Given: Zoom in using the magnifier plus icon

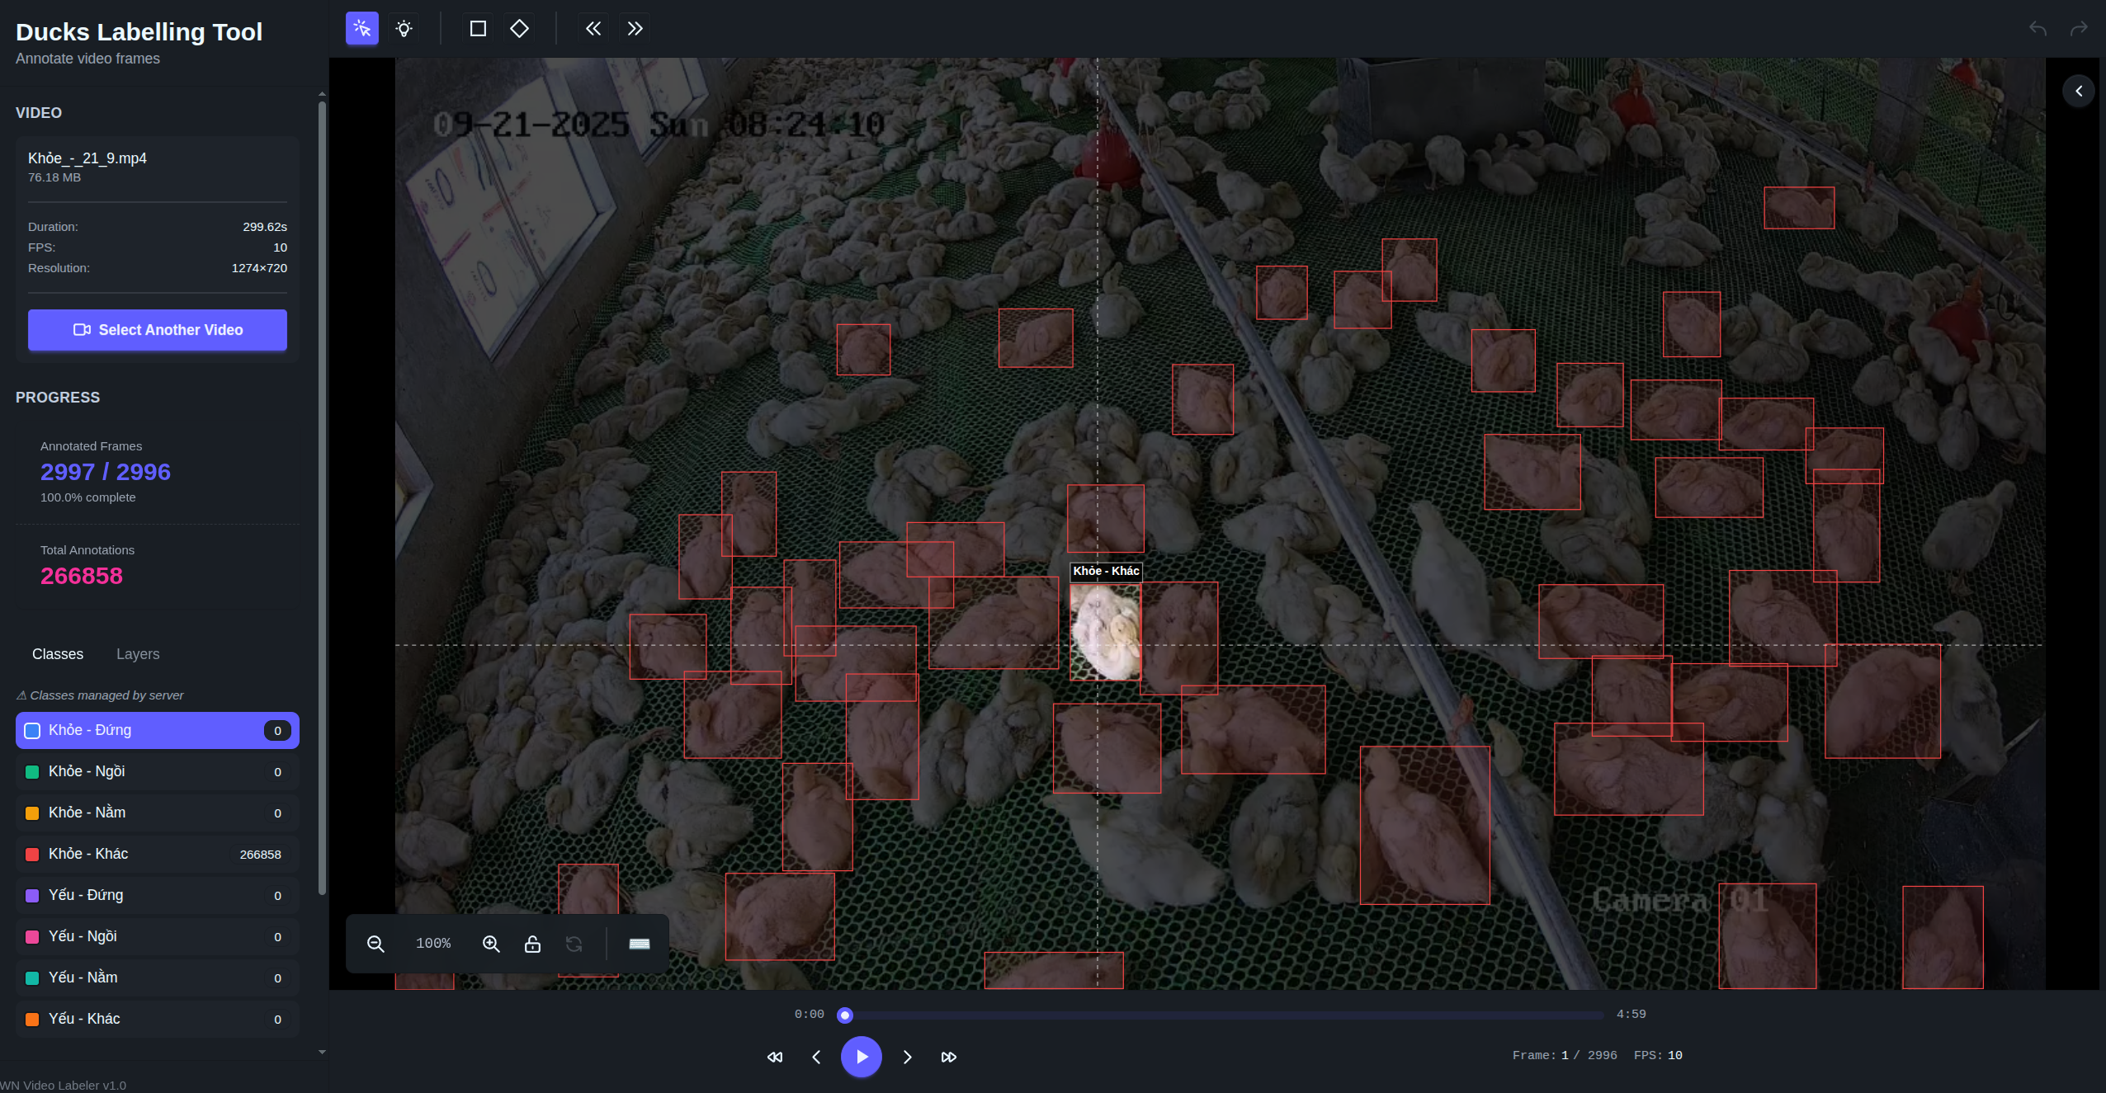Looking at the screenshot, I should 491,944.
